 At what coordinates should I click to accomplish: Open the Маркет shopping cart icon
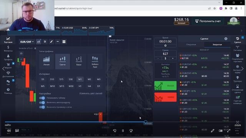point(8,66)
